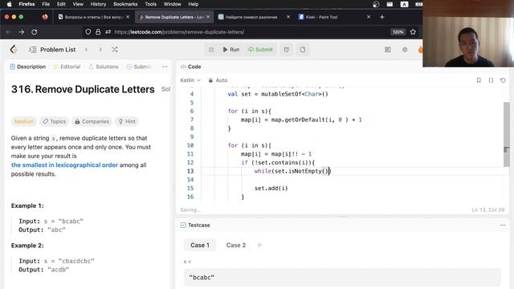The height and width of the screenshot is (289, 514).
Task: Click the editor vertical scrollbar
Action: tap(507, 134)
